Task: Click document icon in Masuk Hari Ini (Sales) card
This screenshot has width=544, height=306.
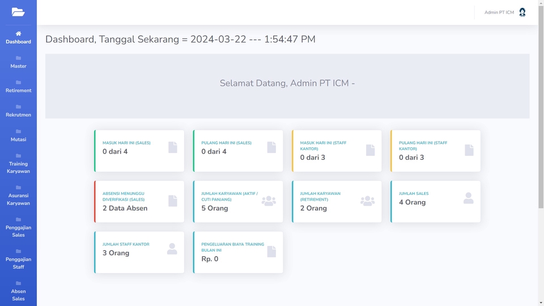Action: click(x=173, y=147)
